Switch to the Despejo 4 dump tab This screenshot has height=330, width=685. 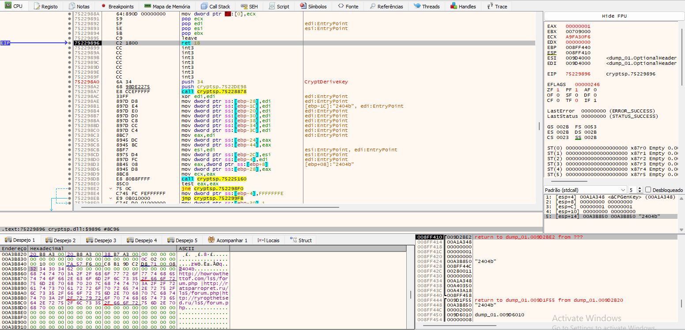pos(142,240)
